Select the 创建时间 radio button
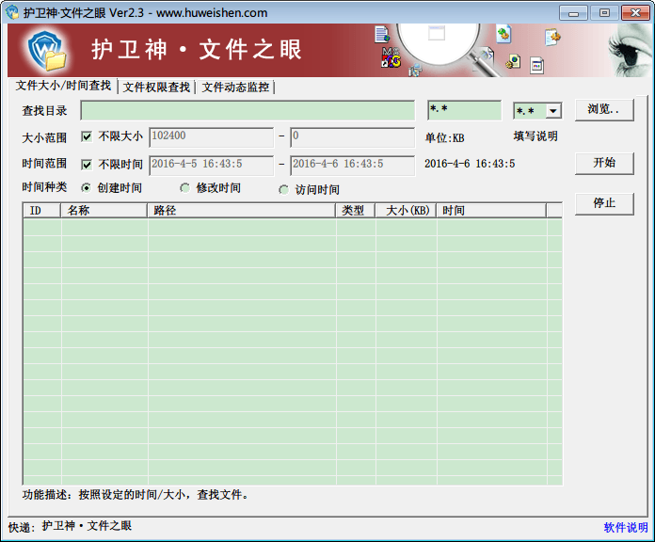The width and height of the screenshot is (655, 542). tap(86, 188)
